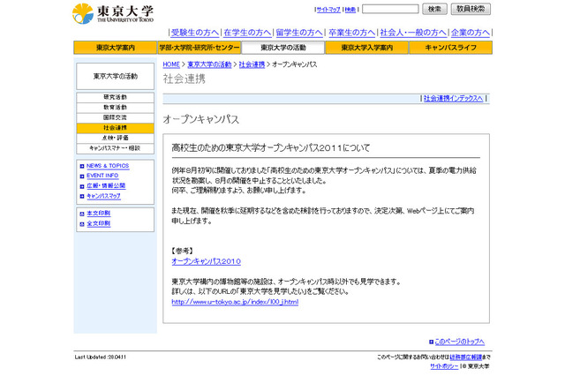This screenshot has width=565, height=376.
Task: Select 東京大学の活動 navigation tab
Action: pos(282,48)
